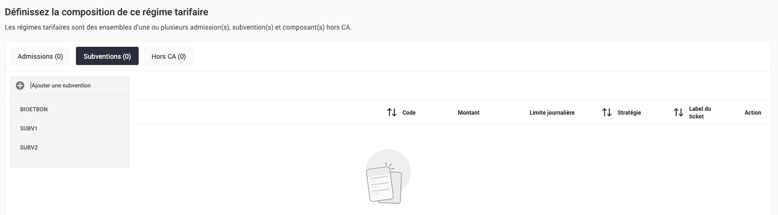Click the sort arrows beside Label du ticket
Image resolution: width=778 pixels, height=215 pixels.
tap(678, 113)
